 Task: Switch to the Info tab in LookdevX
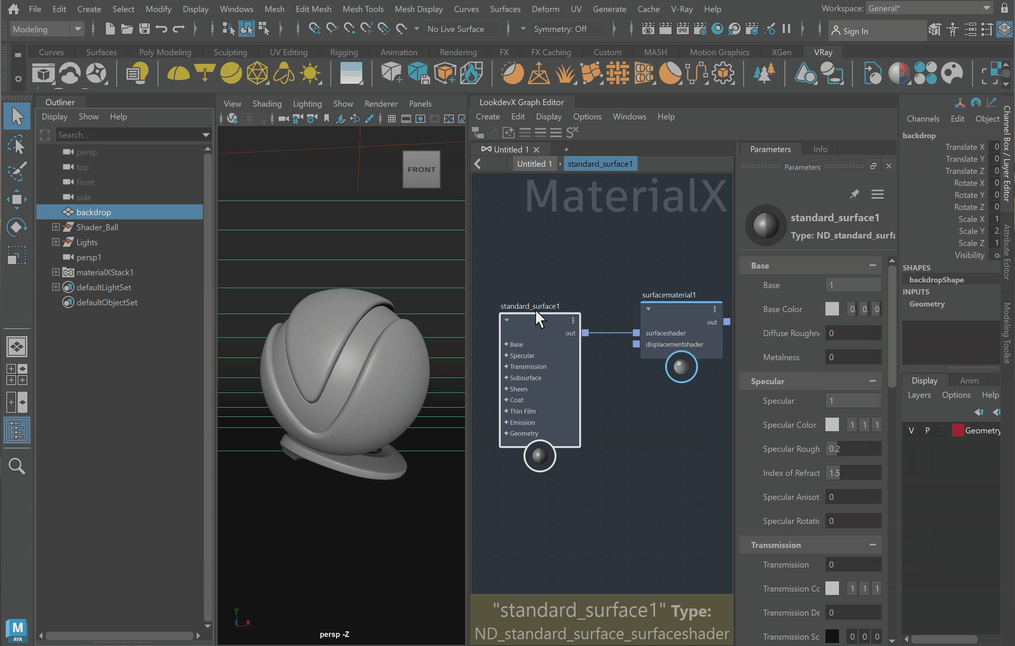820,149
